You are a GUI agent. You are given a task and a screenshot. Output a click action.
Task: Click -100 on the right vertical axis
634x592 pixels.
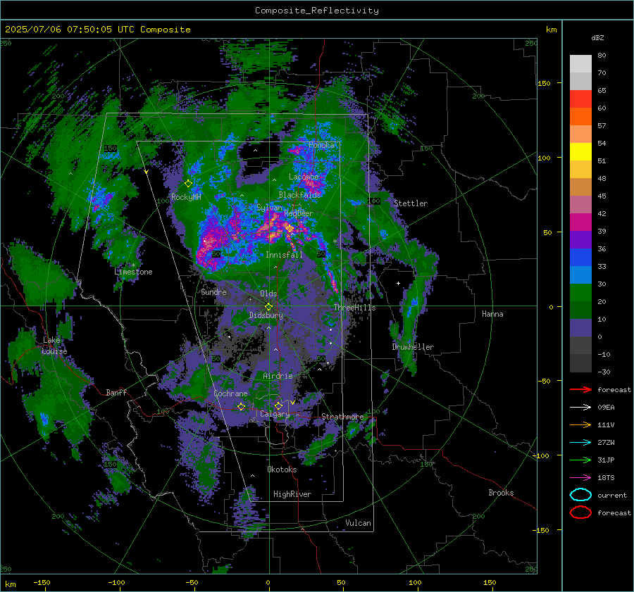click(542, 455)
